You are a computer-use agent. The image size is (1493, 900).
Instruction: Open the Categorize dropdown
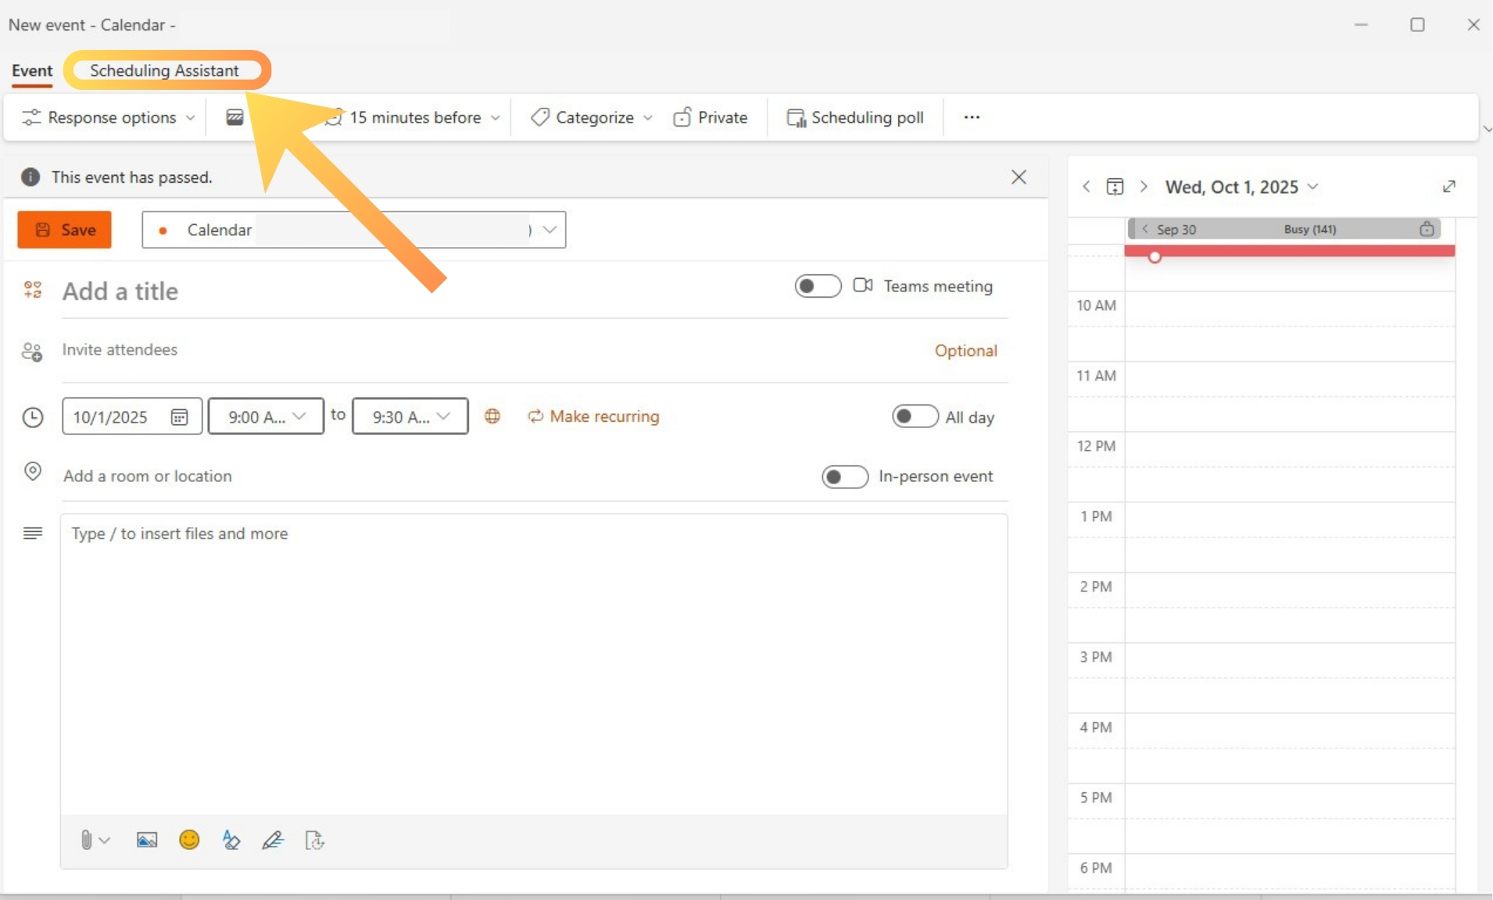click(592, 117)
